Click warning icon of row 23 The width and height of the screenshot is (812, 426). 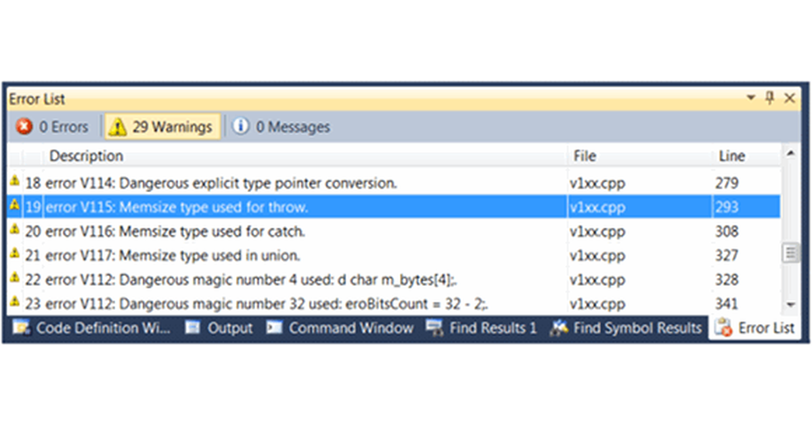15,302
